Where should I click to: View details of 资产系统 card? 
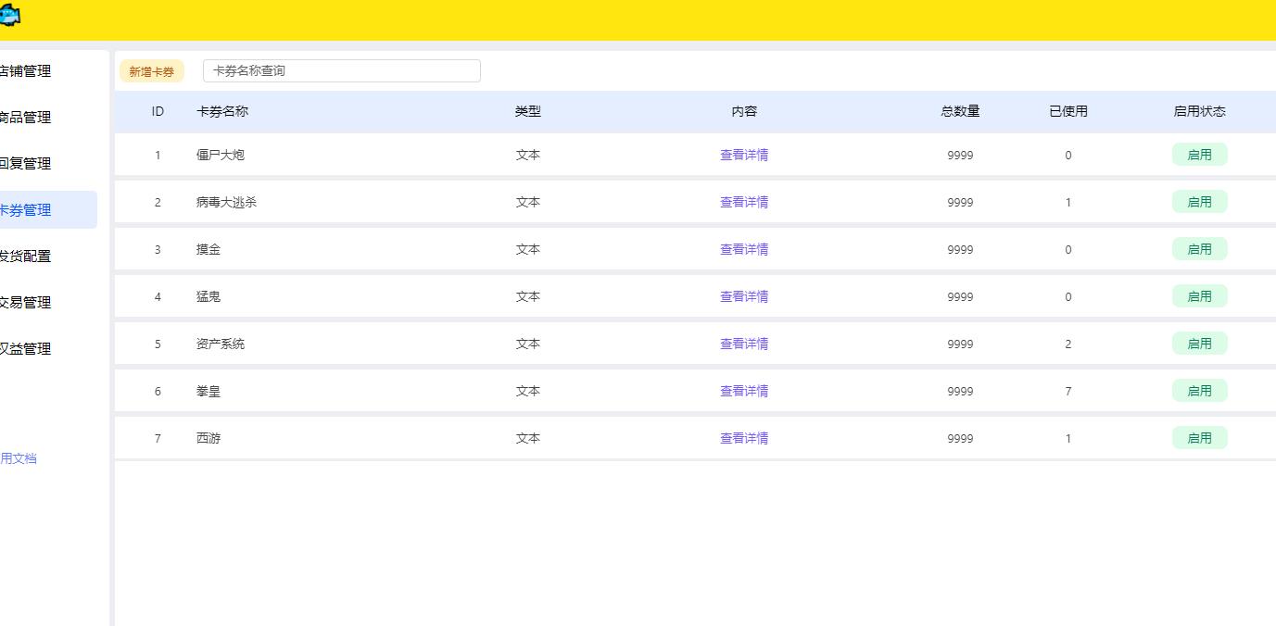coord(743,344)
